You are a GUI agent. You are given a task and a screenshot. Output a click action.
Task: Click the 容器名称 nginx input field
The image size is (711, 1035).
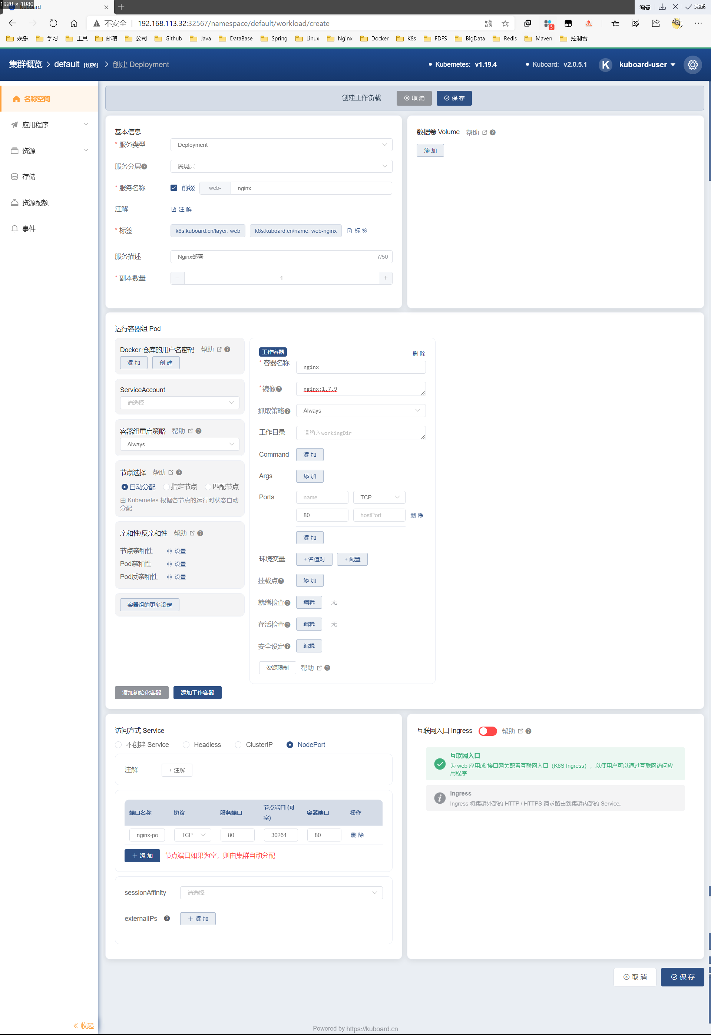click(361, 367)
